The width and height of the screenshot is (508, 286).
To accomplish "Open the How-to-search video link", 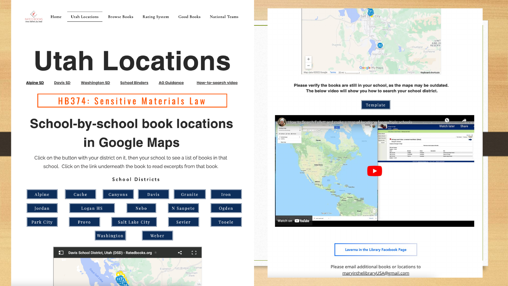I will (x=217, y=83).
